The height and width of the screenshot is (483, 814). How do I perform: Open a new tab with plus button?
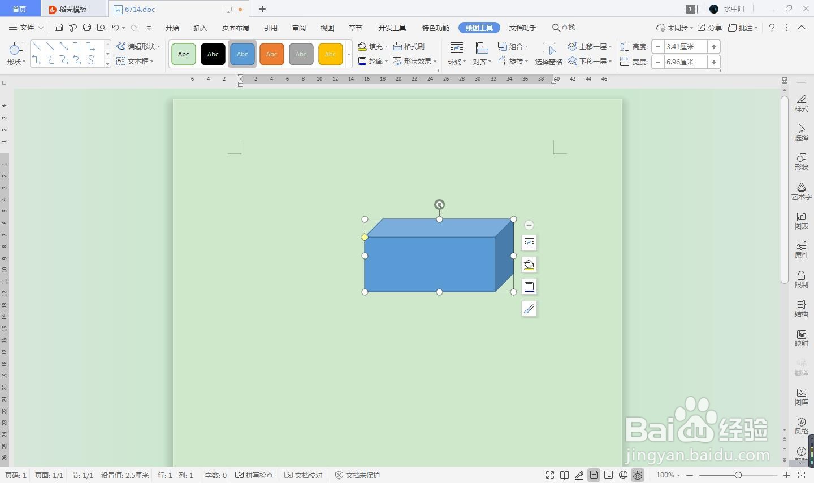pos(262,9)
